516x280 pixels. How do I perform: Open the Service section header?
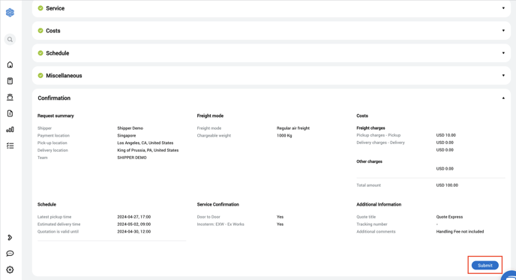tap(271, 8)
